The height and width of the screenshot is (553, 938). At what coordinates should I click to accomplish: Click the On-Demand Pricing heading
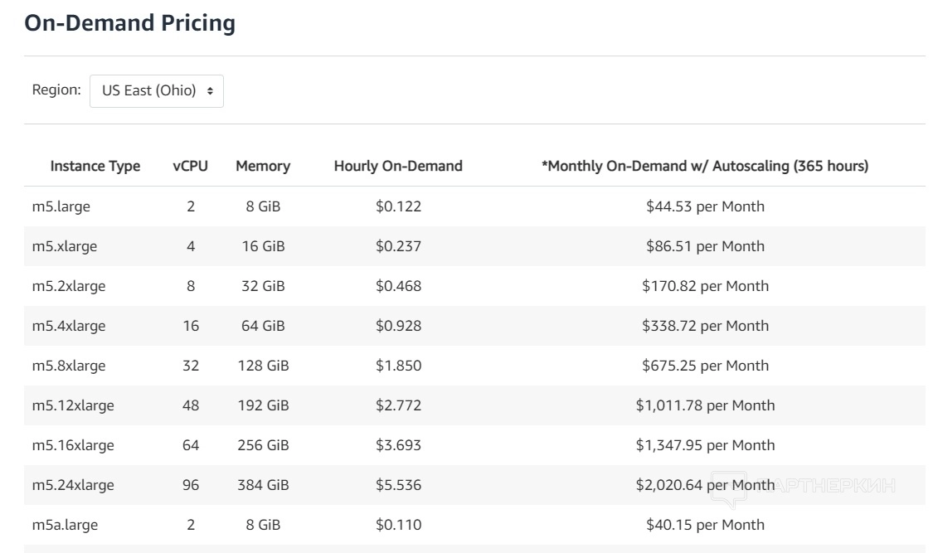130,23
